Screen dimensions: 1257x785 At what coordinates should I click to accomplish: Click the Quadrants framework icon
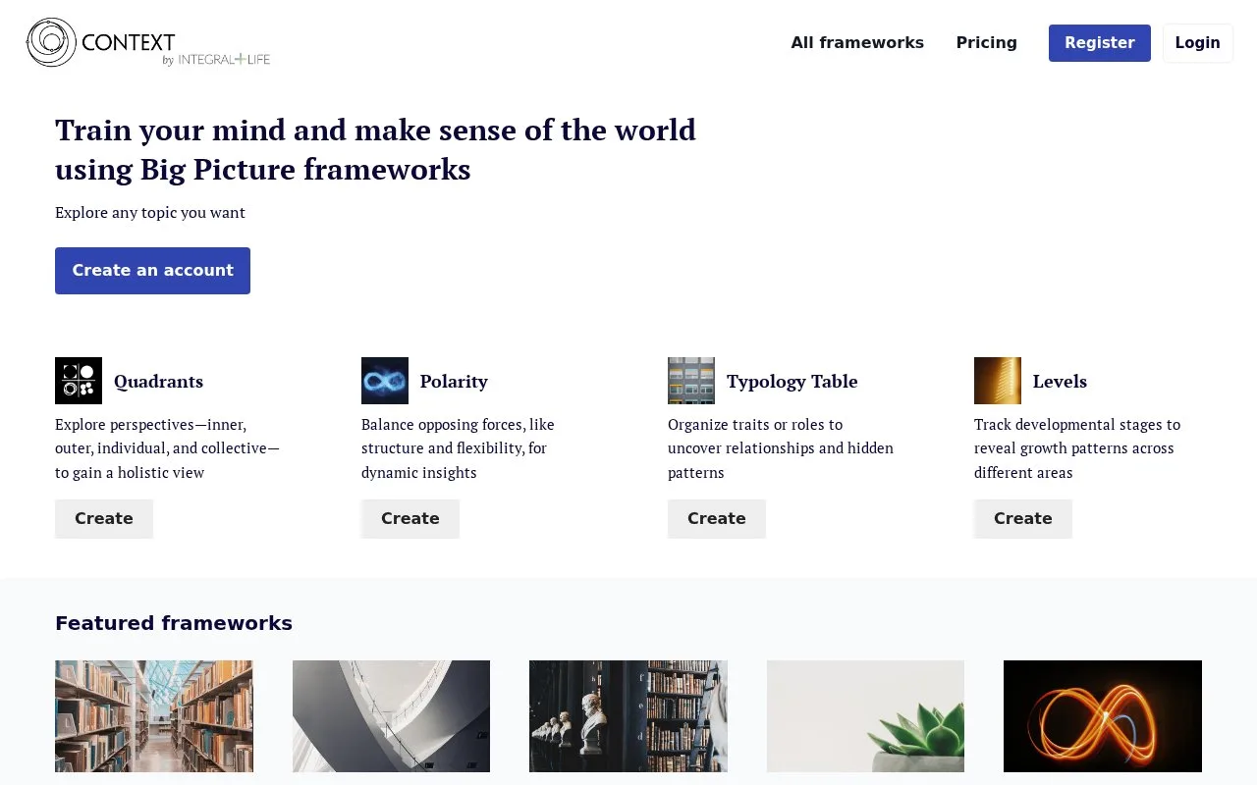pos(79,381)
